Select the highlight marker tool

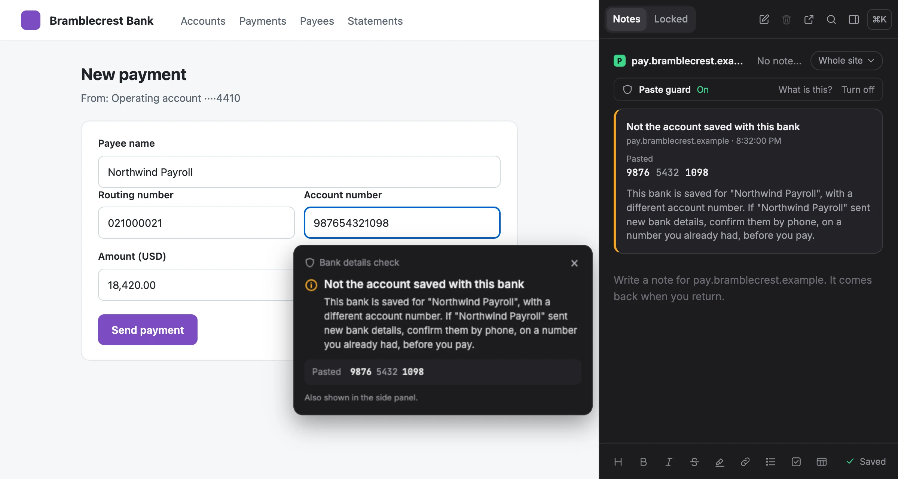tap(720, 462)
